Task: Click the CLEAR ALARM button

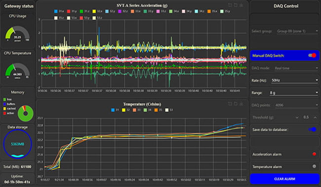Action: [284, 179]
